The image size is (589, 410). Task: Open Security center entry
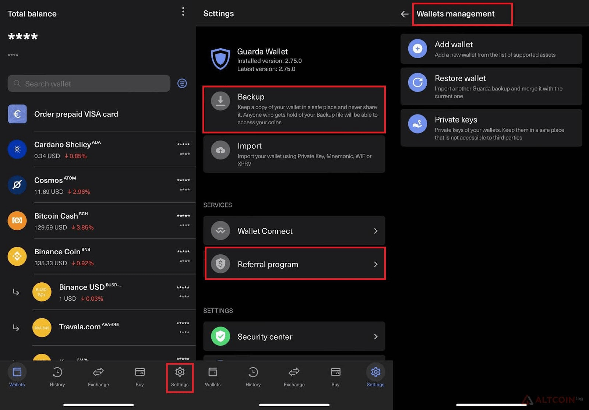pyautogui.click(x=294, y=336)
